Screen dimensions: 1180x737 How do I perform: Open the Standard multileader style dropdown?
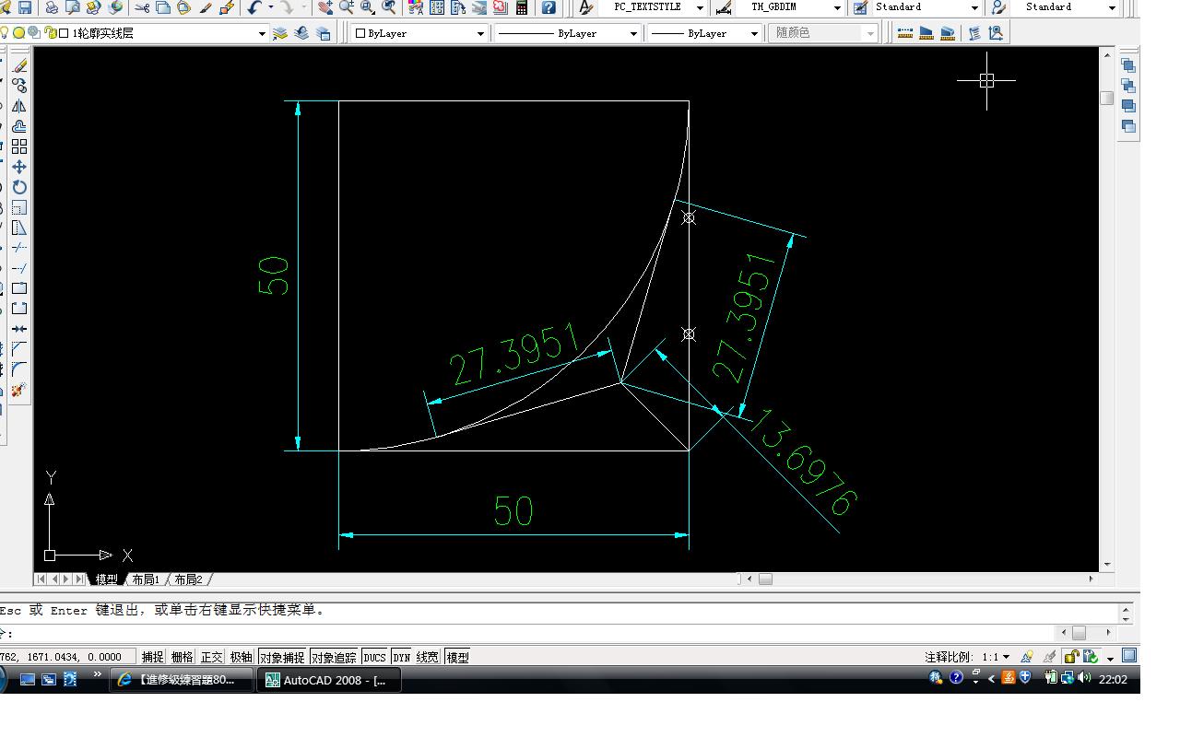(1112, 7)
